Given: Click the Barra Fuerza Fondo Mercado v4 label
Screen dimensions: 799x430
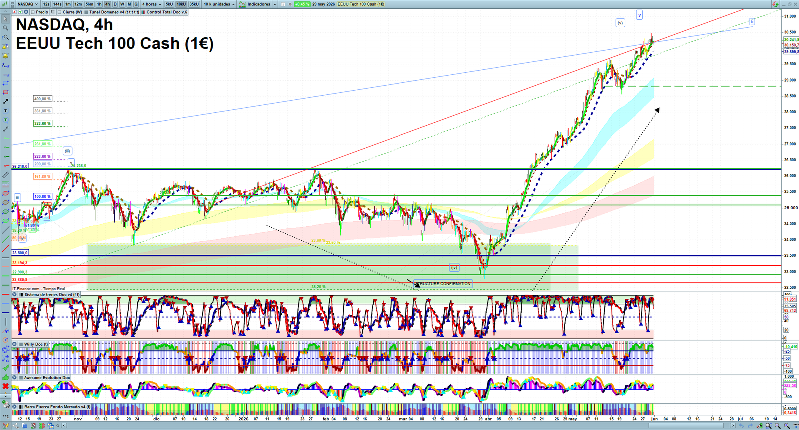Looking at the screenshot, I should tap(57, 407).
